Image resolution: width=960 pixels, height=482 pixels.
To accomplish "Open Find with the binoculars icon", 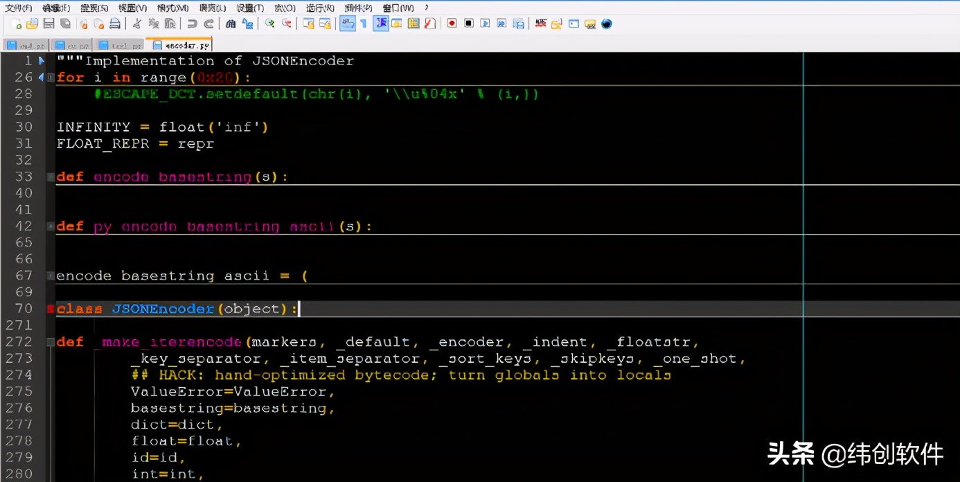I will [x=231, y=24].
